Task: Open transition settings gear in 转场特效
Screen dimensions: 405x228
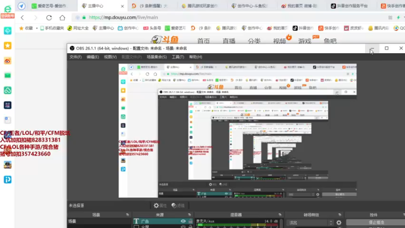Action: pos(339,222)
